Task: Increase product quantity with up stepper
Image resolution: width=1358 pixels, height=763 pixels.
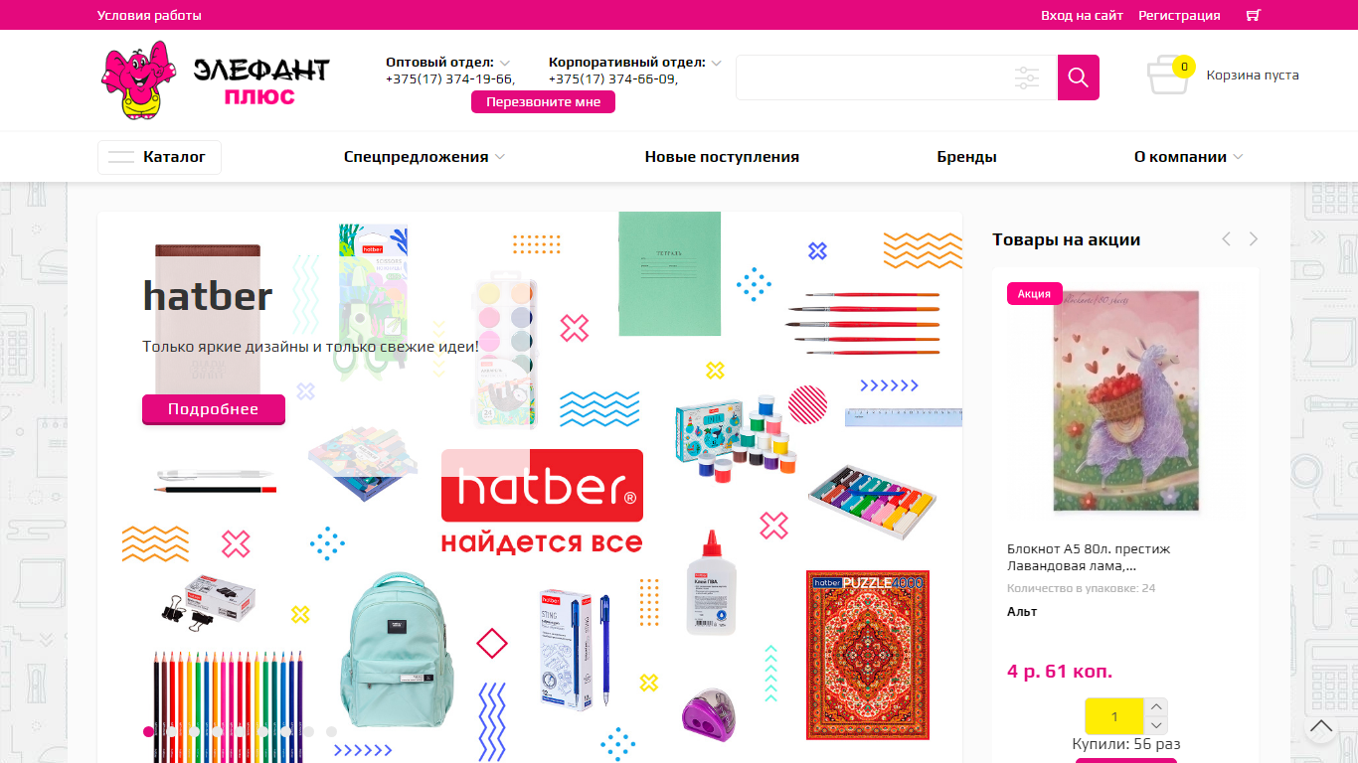Action: pos(1155,707)
